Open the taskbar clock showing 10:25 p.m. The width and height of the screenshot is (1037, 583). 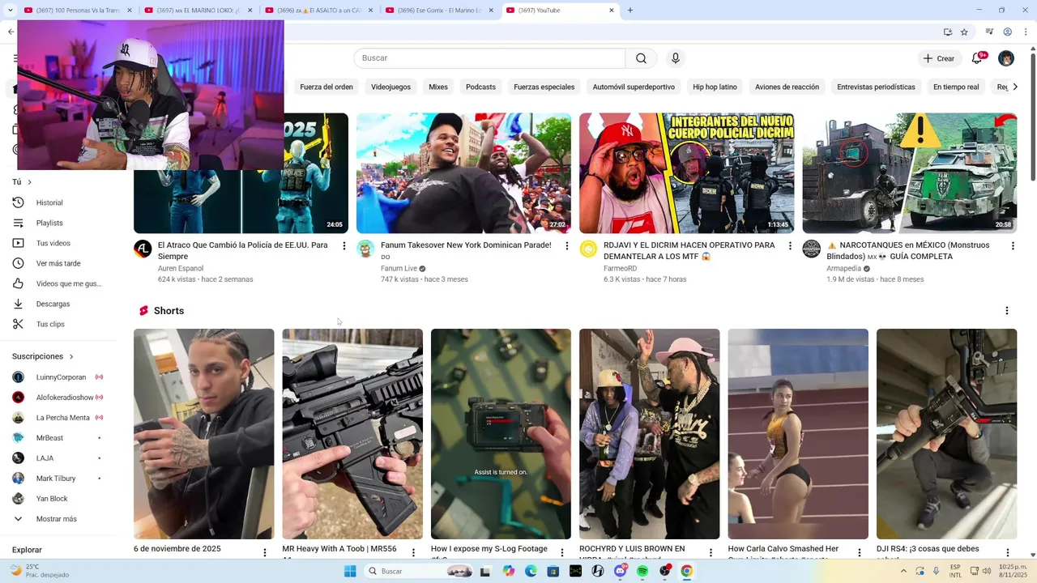1013,571
